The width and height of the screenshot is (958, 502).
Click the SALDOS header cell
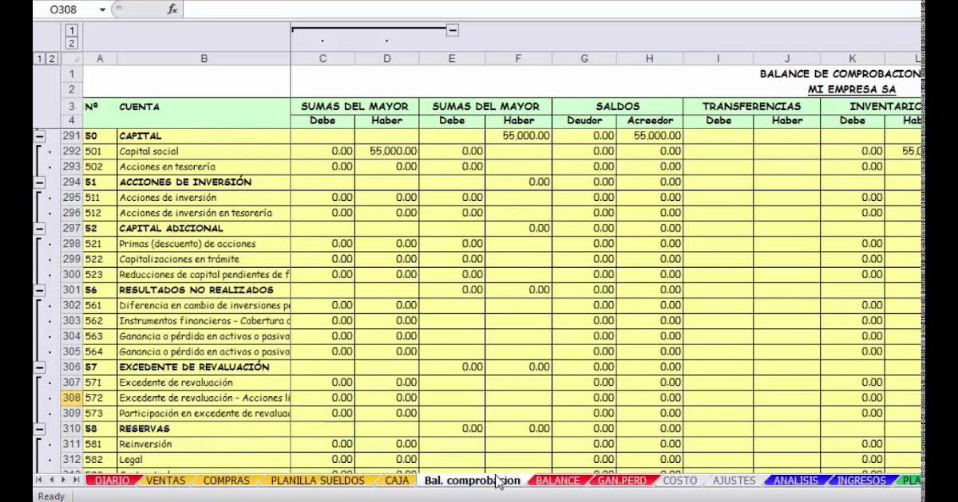617,106
